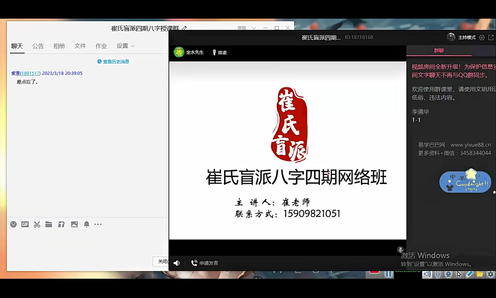This screenshot has width=496, height=298.
Task: Expand the 设置 tab dropdown arrow
Action: 133,46
